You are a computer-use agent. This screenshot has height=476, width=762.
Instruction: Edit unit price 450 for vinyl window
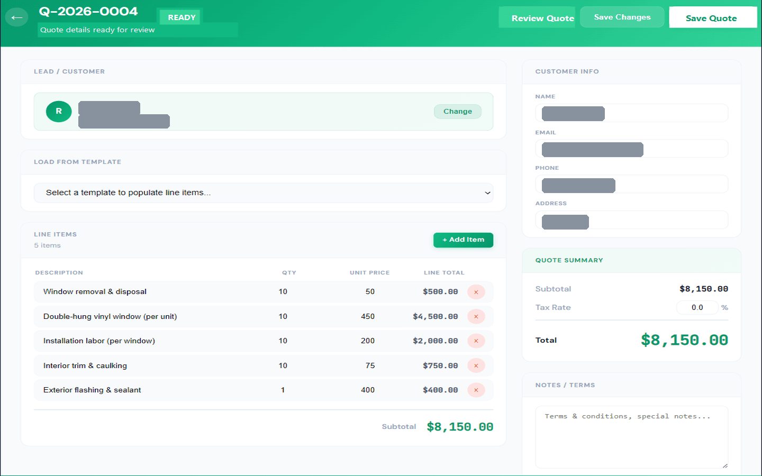click(368, 317)
